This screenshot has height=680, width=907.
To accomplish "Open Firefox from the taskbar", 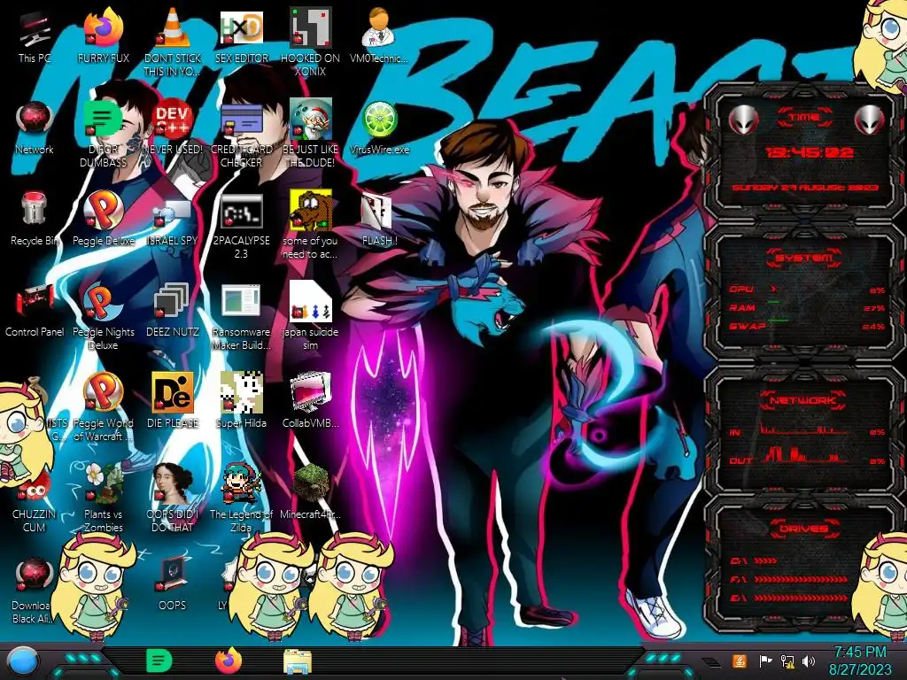I will coord(229,661).
